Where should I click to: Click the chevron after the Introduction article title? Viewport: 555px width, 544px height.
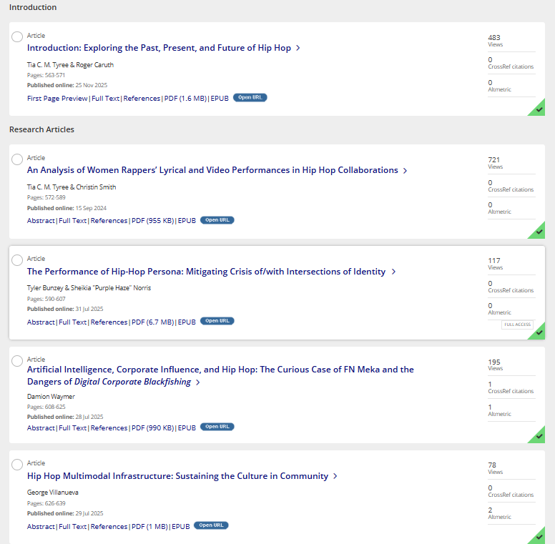298,48
